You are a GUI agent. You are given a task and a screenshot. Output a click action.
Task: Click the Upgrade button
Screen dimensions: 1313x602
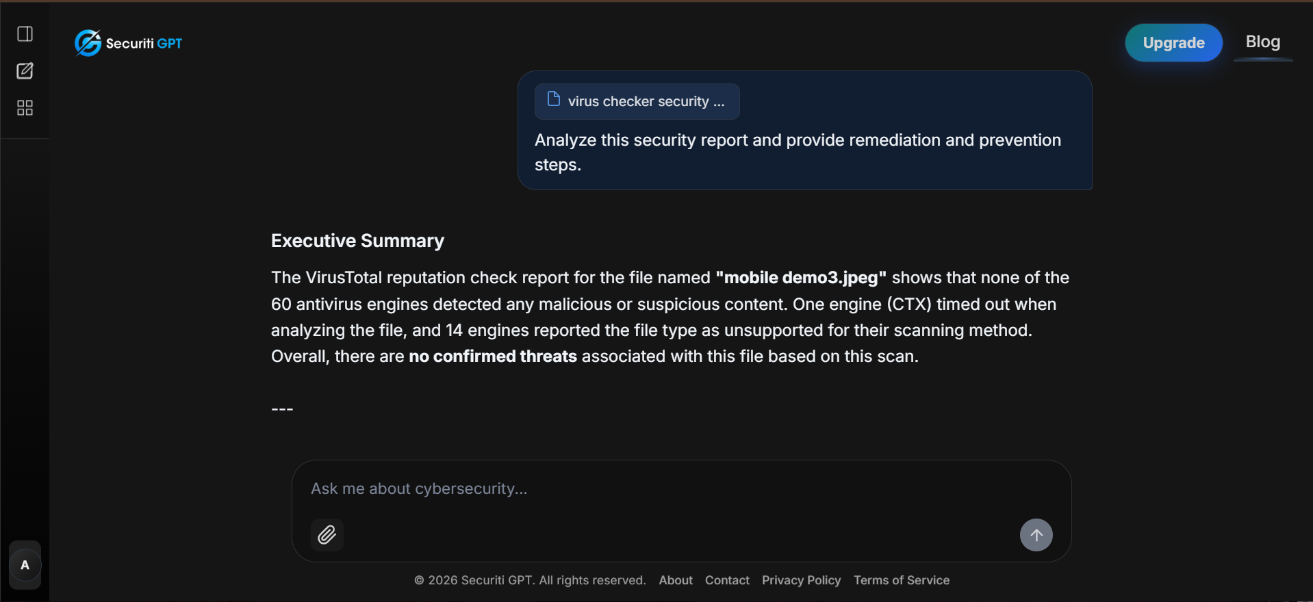[x=1173, y=42]
